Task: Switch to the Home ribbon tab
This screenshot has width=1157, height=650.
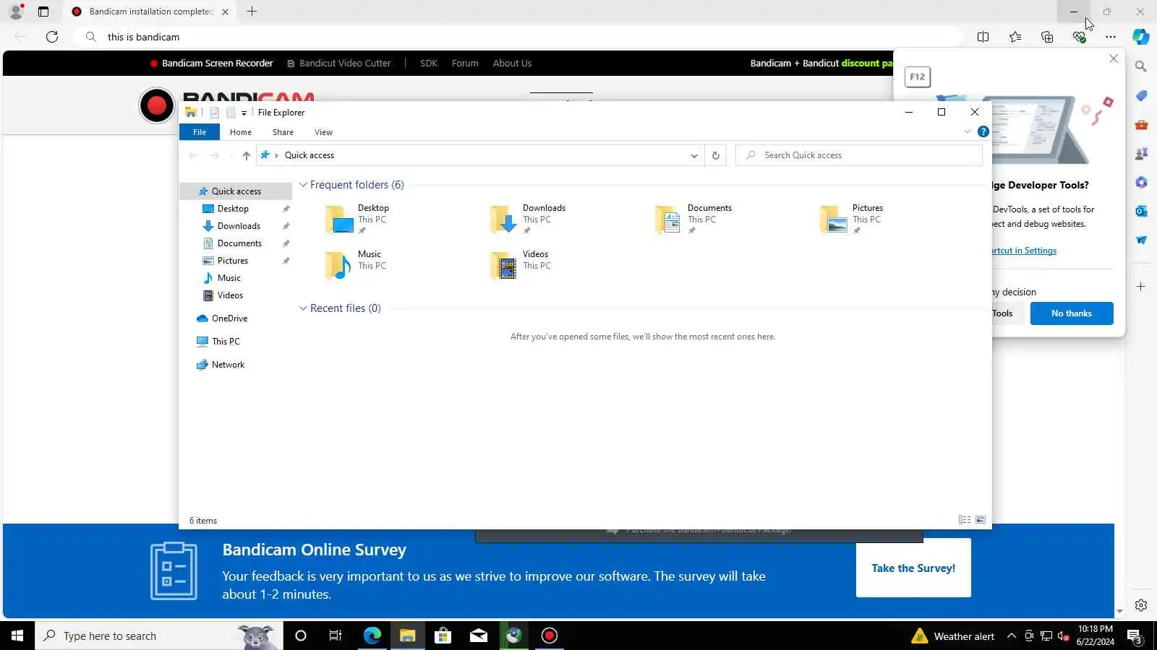Action: (x=241, y=132)
